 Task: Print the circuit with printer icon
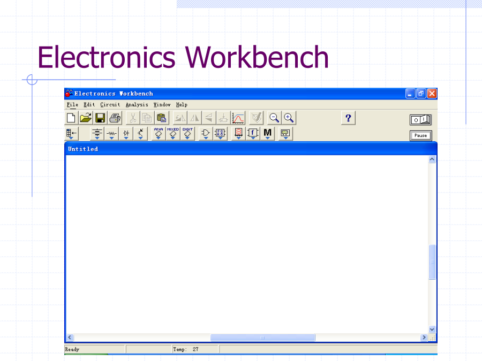[x=115, y=118]
